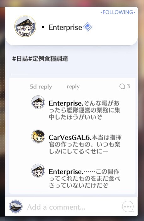Click the CarVesGAL6 username

(70, 137)
